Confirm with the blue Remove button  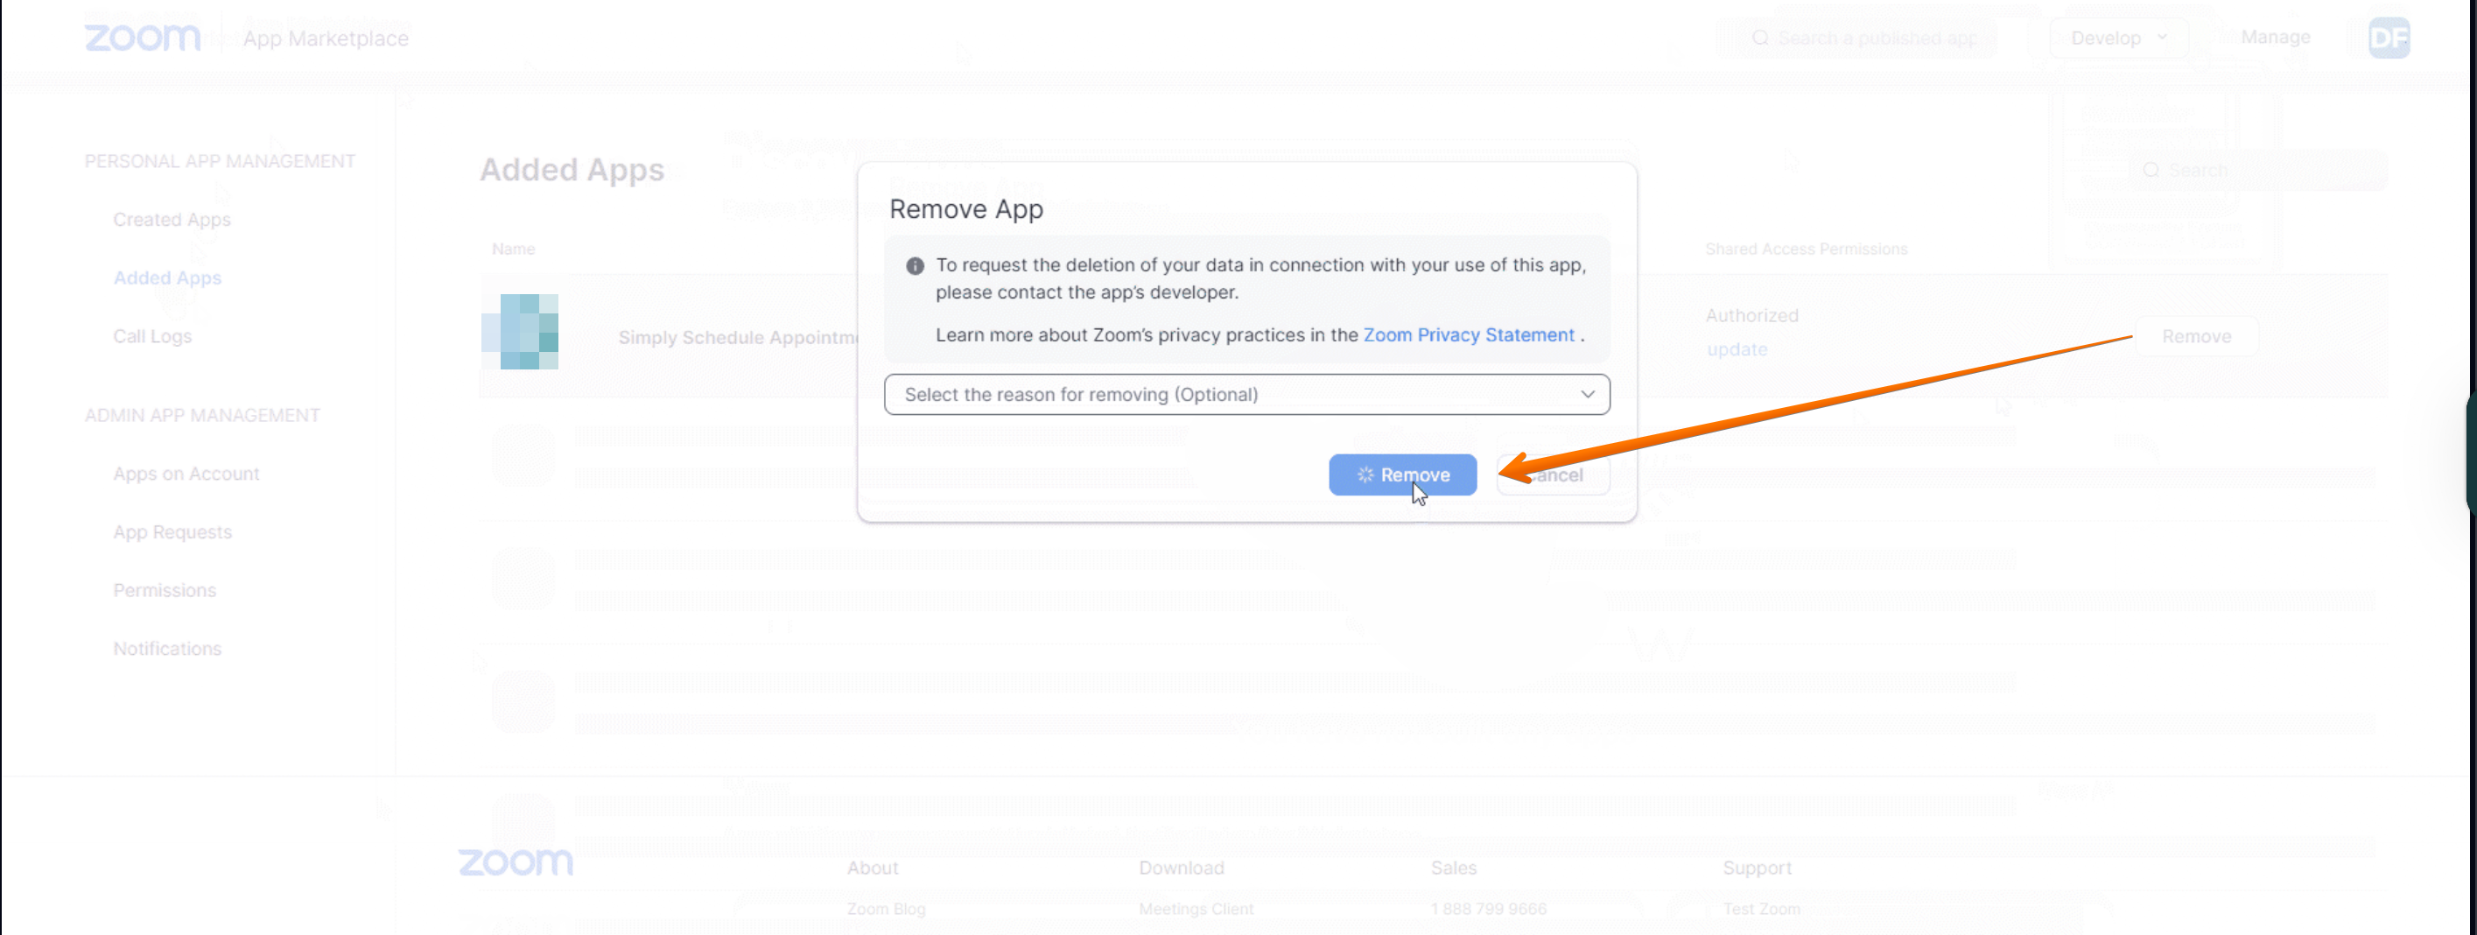pos(1402,475)
